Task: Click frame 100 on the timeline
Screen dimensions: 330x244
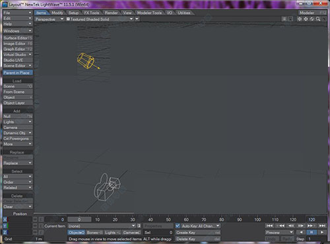Action: click(257, 220)
